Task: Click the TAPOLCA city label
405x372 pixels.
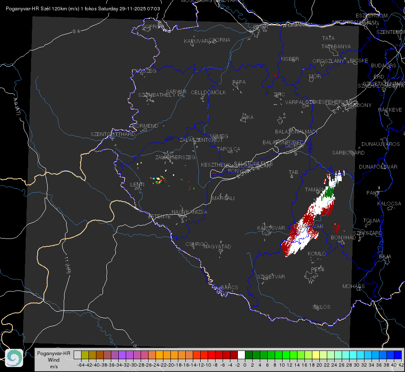Action: (229, 149)
